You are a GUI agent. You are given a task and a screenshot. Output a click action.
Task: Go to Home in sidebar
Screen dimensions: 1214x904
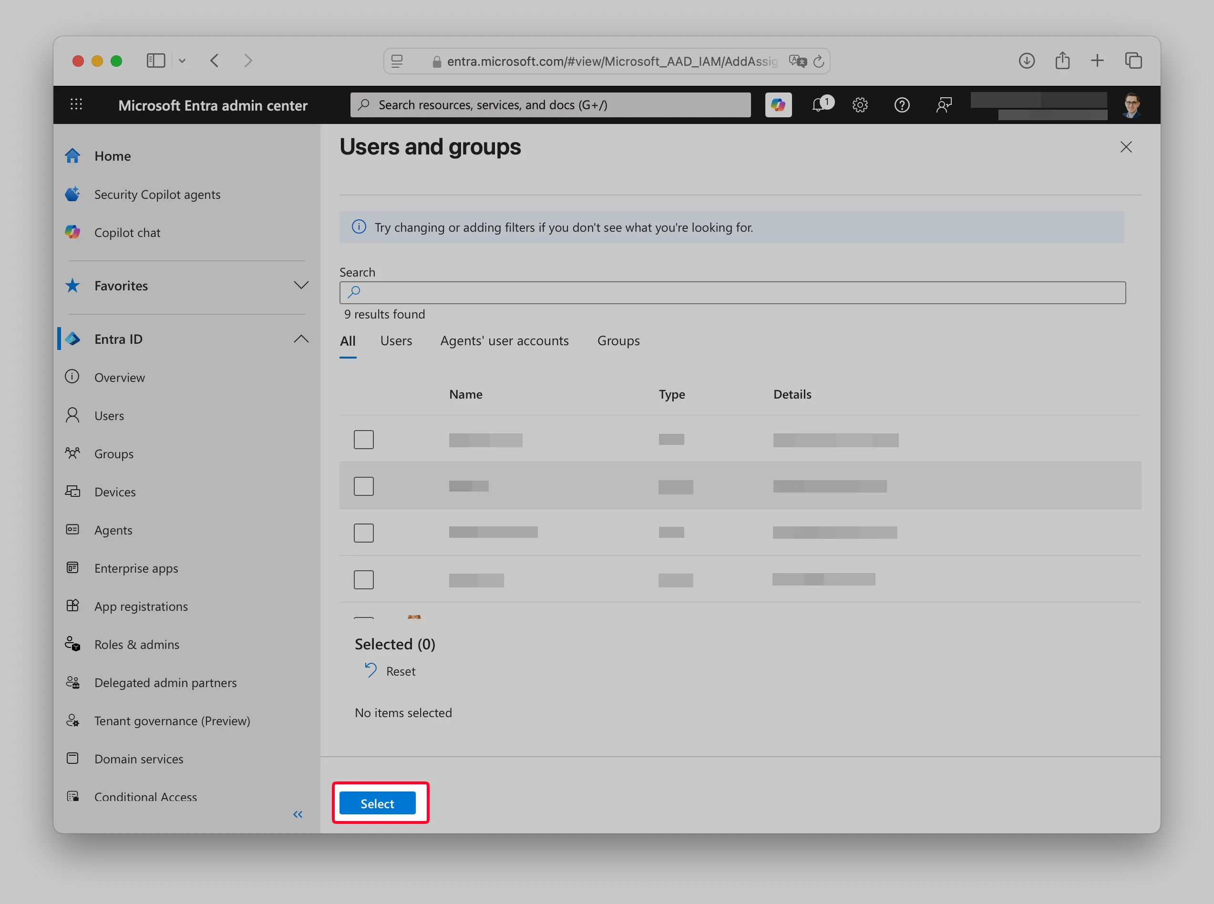112,156
